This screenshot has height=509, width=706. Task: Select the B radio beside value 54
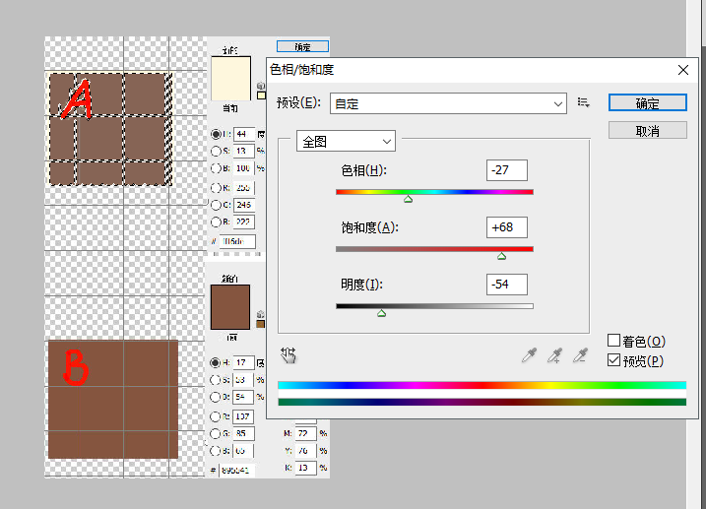215,397
